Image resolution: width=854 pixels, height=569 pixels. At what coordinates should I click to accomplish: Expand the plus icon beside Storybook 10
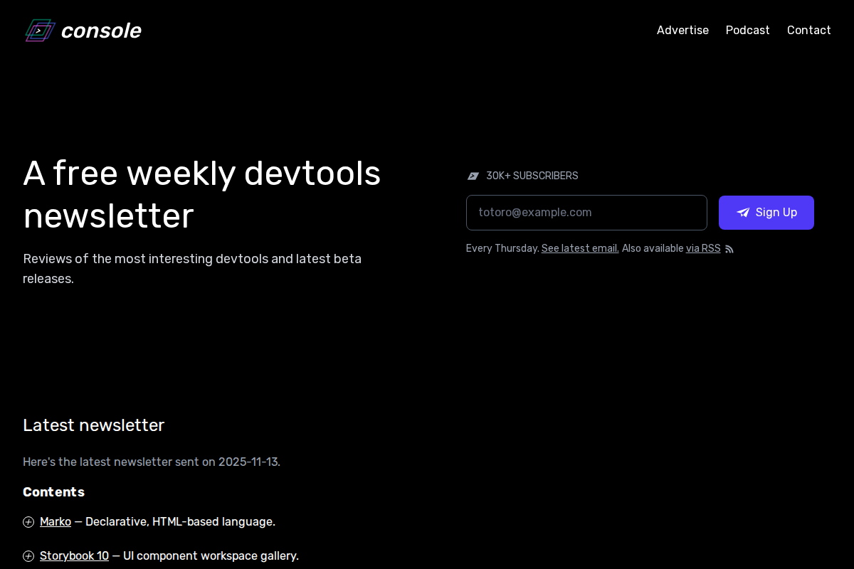coord(28,556)
